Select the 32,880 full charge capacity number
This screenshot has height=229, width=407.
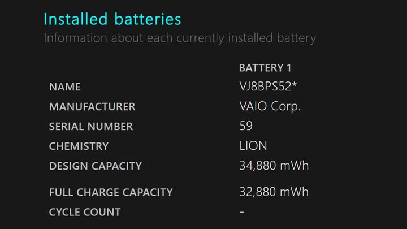258,192
